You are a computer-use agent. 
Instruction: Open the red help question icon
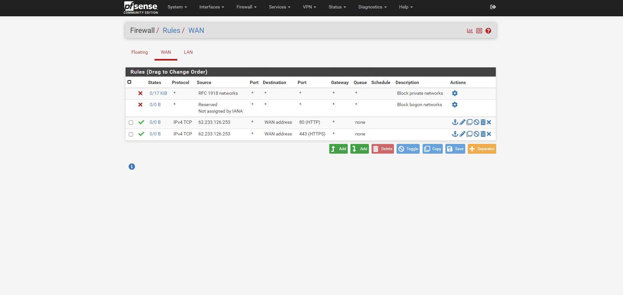(x=488, y=31)
